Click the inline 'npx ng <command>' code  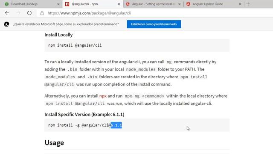(x=144, y=96)
